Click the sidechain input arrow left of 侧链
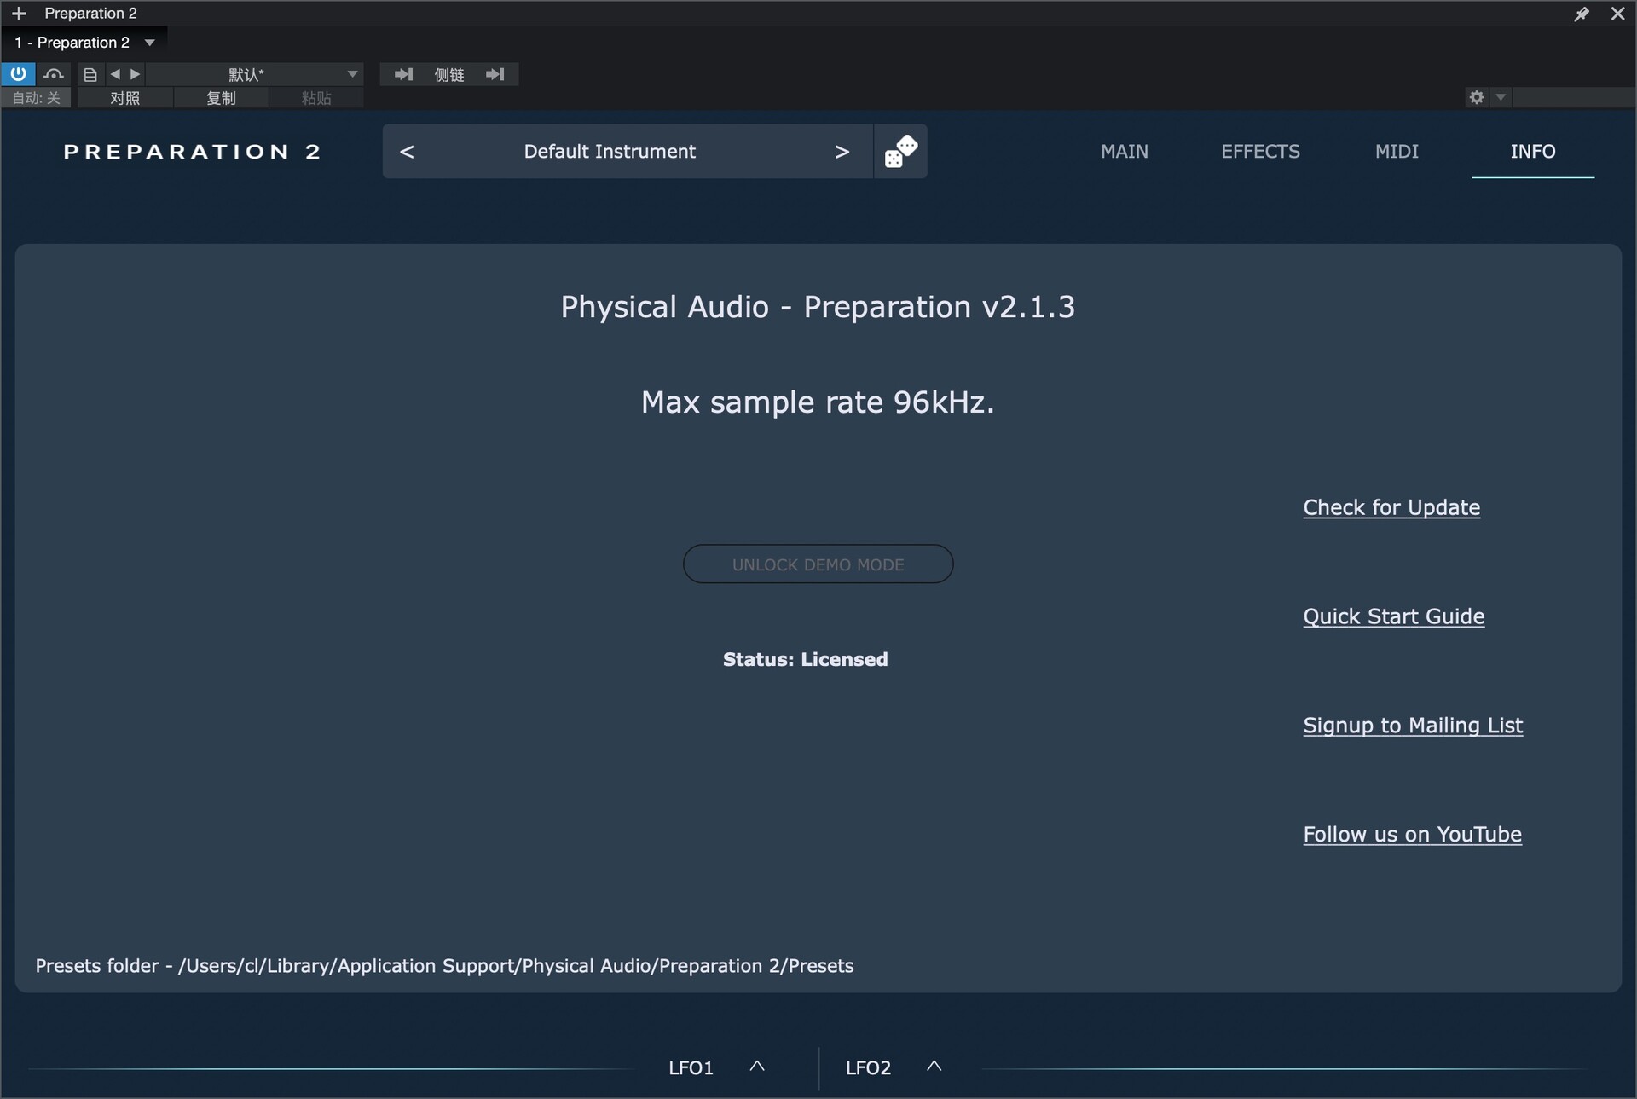The image size is (1637, 1099). pos(403,74)
